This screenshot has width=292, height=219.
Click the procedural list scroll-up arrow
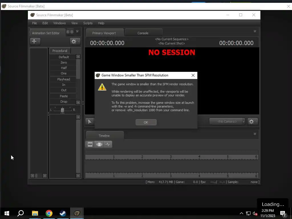(x=78, y=56)
